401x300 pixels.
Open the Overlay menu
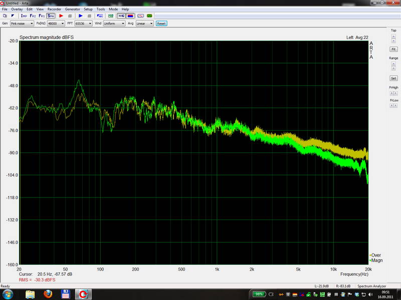pyautogui.click(x=17, y=9)
